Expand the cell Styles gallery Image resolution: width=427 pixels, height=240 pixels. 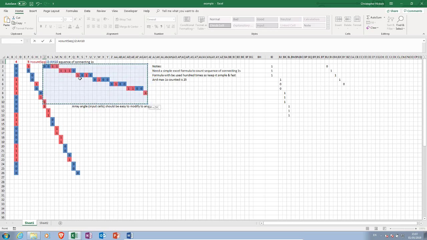point(328,28)
